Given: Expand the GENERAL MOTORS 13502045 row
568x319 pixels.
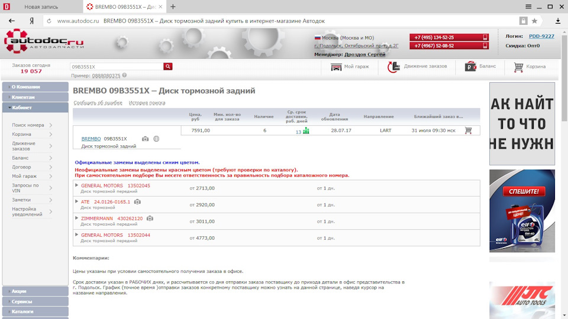Looking at the screenshot, I should (77, 185).
